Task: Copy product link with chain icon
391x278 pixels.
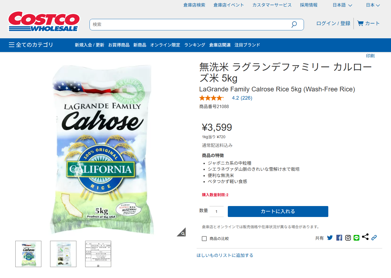Action: click(374, 238)
